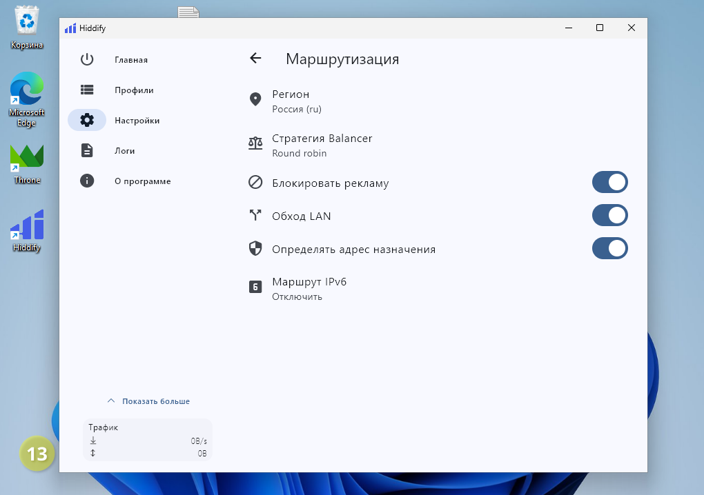Open the Корзина recycle bin desktop icon
Viewport: 704px width, 495px height.
click(27, 28)
